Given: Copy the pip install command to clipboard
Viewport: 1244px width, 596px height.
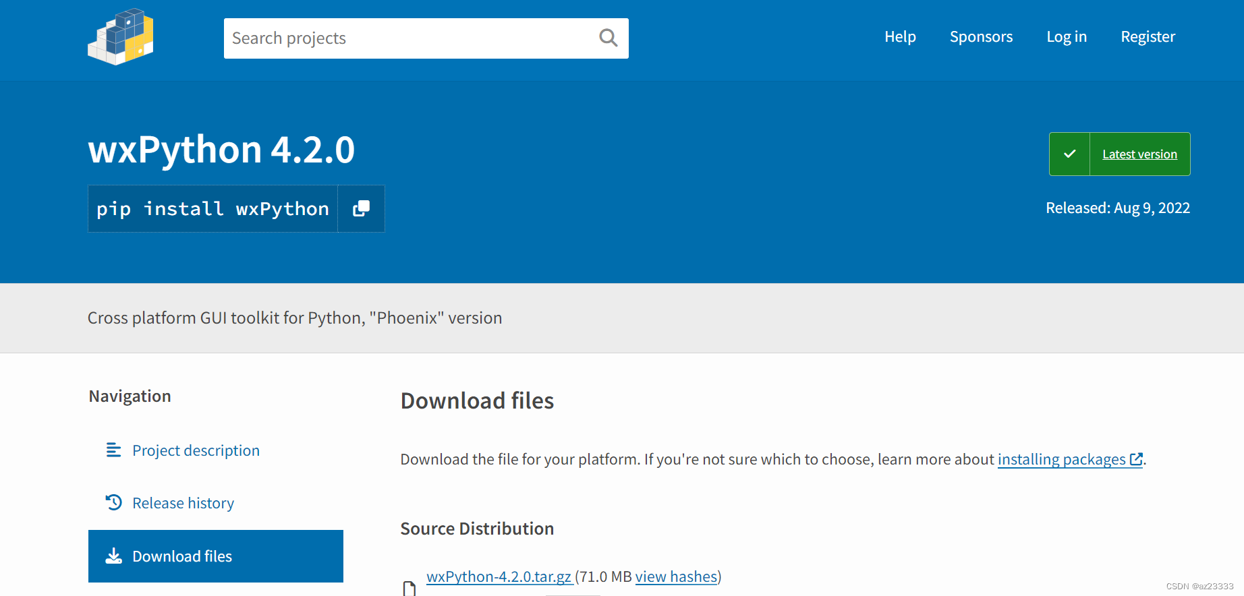Looking at the screenshot, I should coord(361,209).
